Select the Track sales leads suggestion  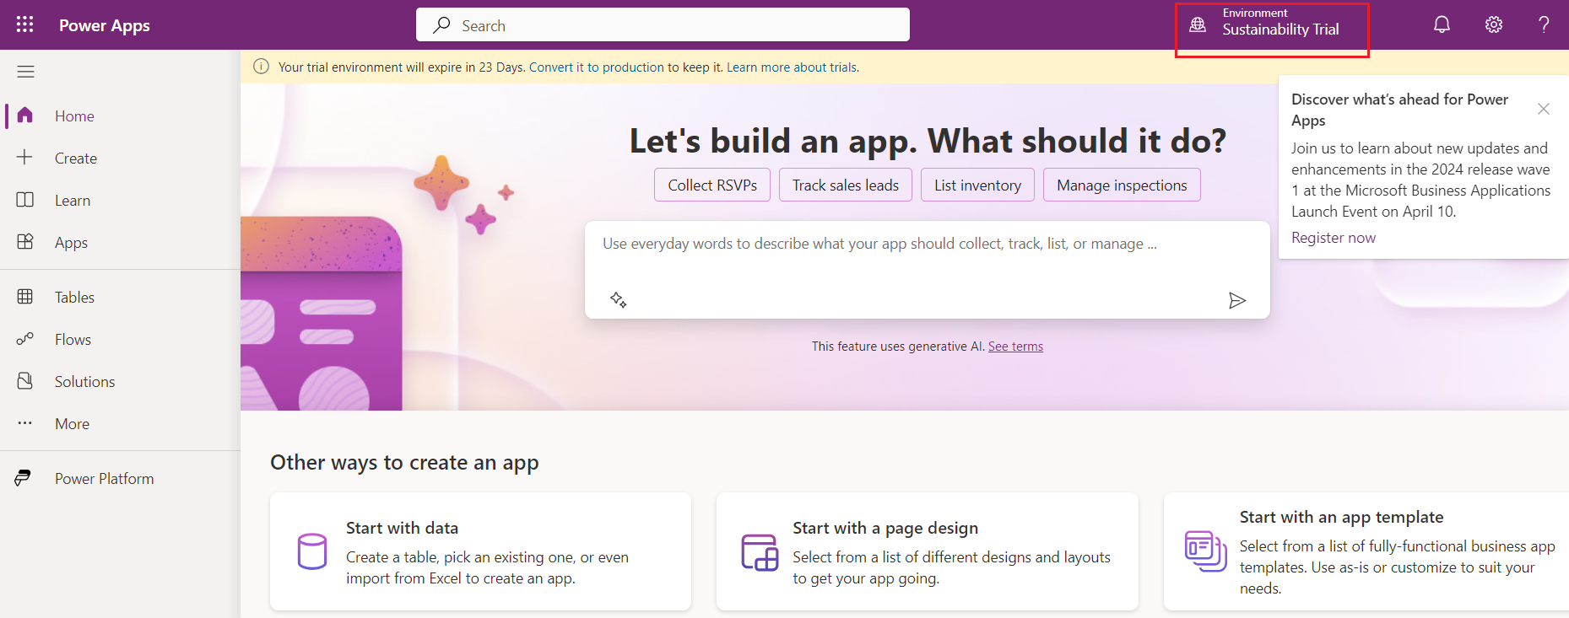pos(846,185)
